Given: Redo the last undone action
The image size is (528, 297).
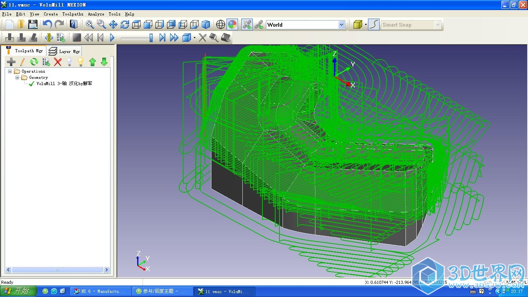Looking at the screenshot, I should (x=59, y=24).
